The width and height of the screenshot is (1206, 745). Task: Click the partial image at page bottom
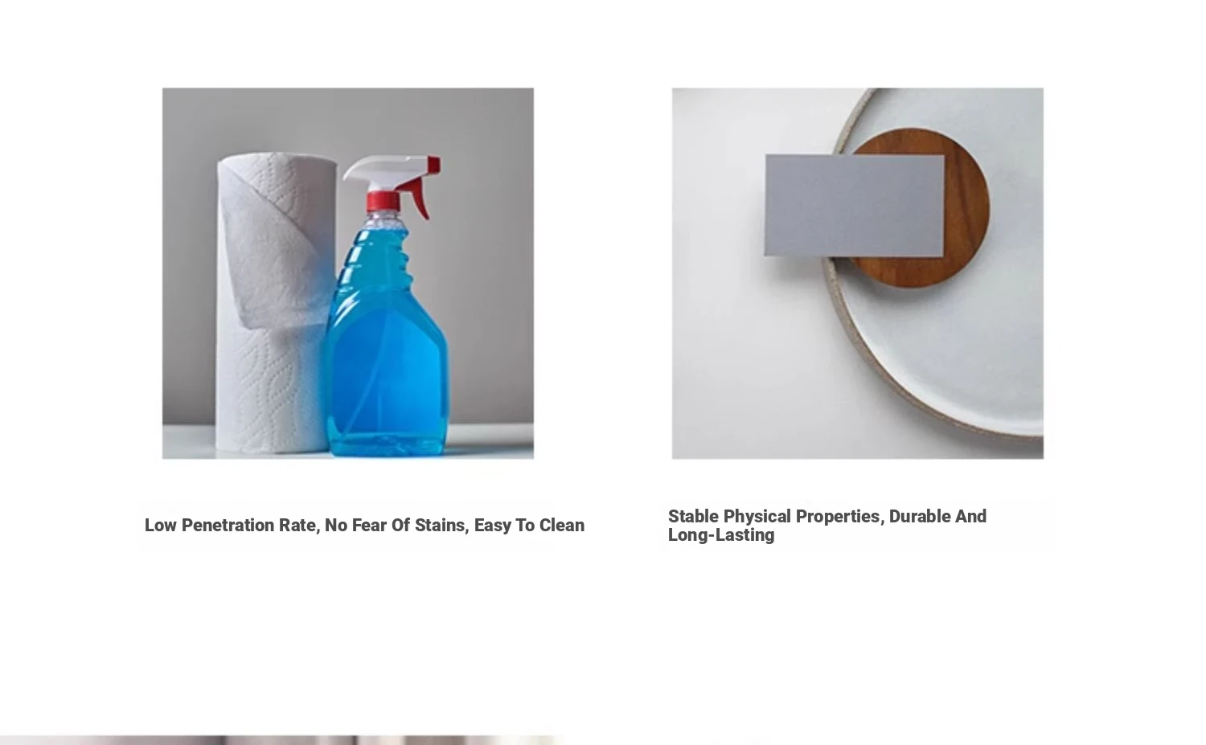click(281, 740)
